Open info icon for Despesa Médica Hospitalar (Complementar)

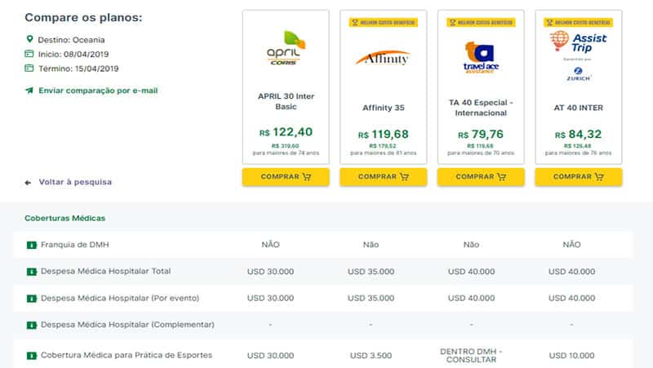32,325
